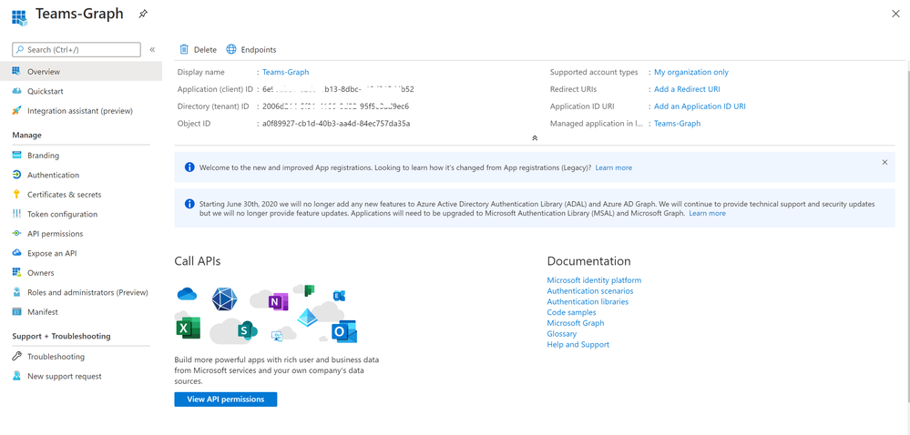The width and height of the screenshot is (910, 435).
Task: Open the managed application Teams-Graph link
Action: pos(678,124)
